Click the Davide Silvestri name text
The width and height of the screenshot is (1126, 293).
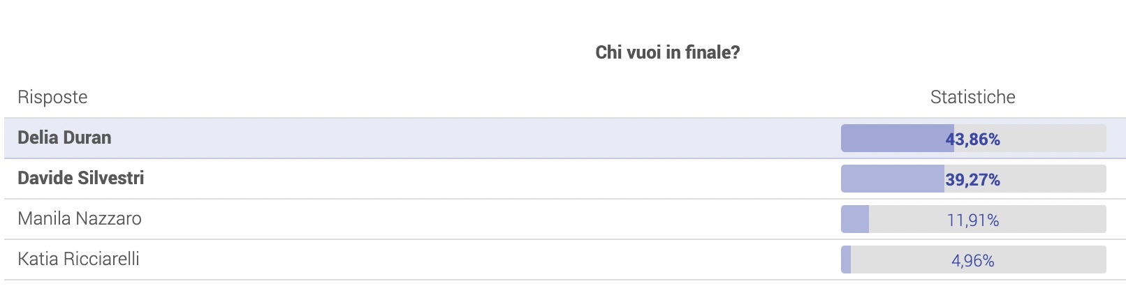coord(80,178)
